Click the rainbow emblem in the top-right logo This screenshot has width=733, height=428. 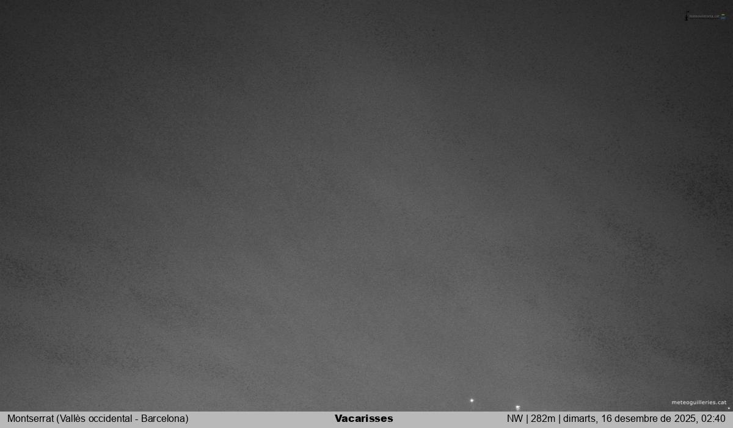[x=723, y=16]
